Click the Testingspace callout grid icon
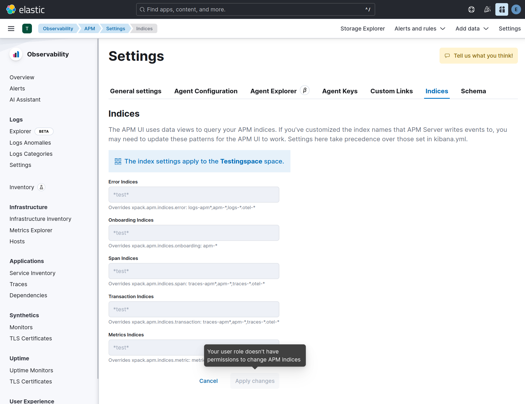Image resolution: width=525 pixels, height=404 pixels. 118,161
